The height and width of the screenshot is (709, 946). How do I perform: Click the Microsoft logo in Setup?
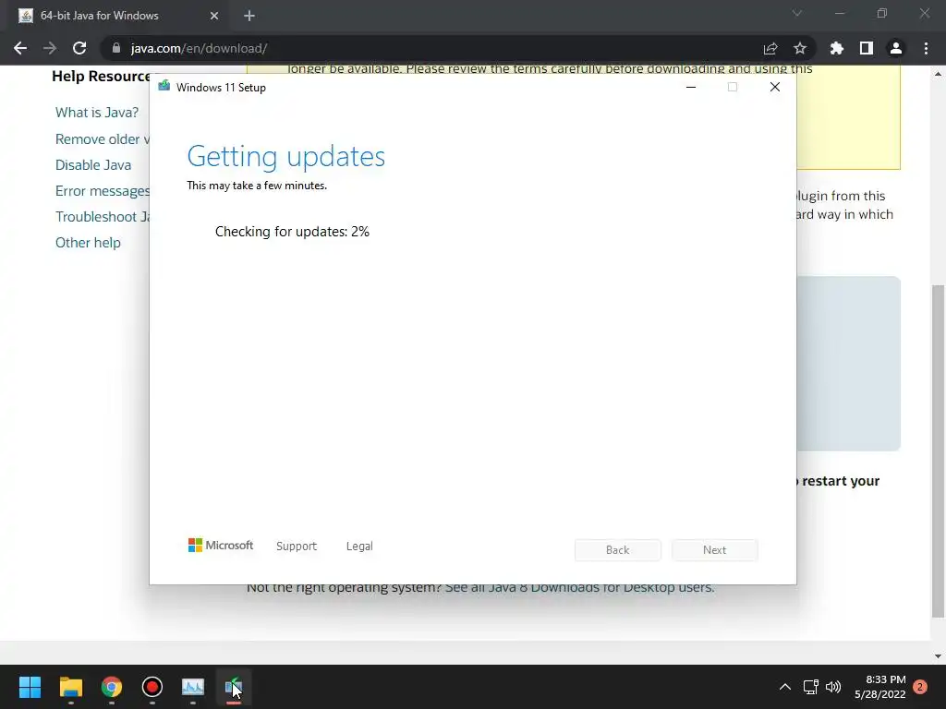[x=221, y=545]
